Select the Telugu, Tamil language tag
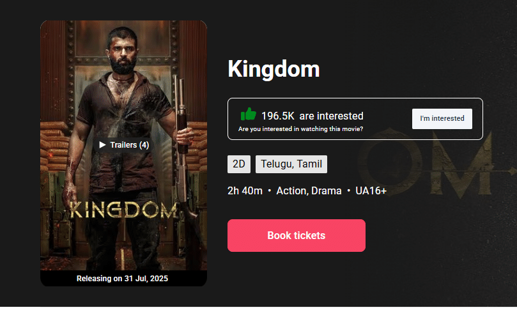Viewport: 517px width, 310px height. point(291,164)
